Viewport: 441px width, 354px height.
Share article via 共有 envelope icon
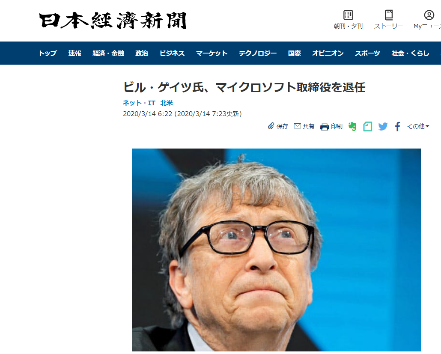[297, 126]
